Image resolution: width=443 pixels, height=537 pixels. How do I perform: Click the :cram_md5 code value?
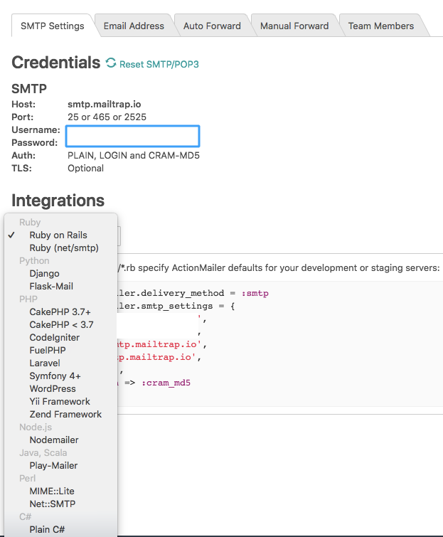pos(166,383)
